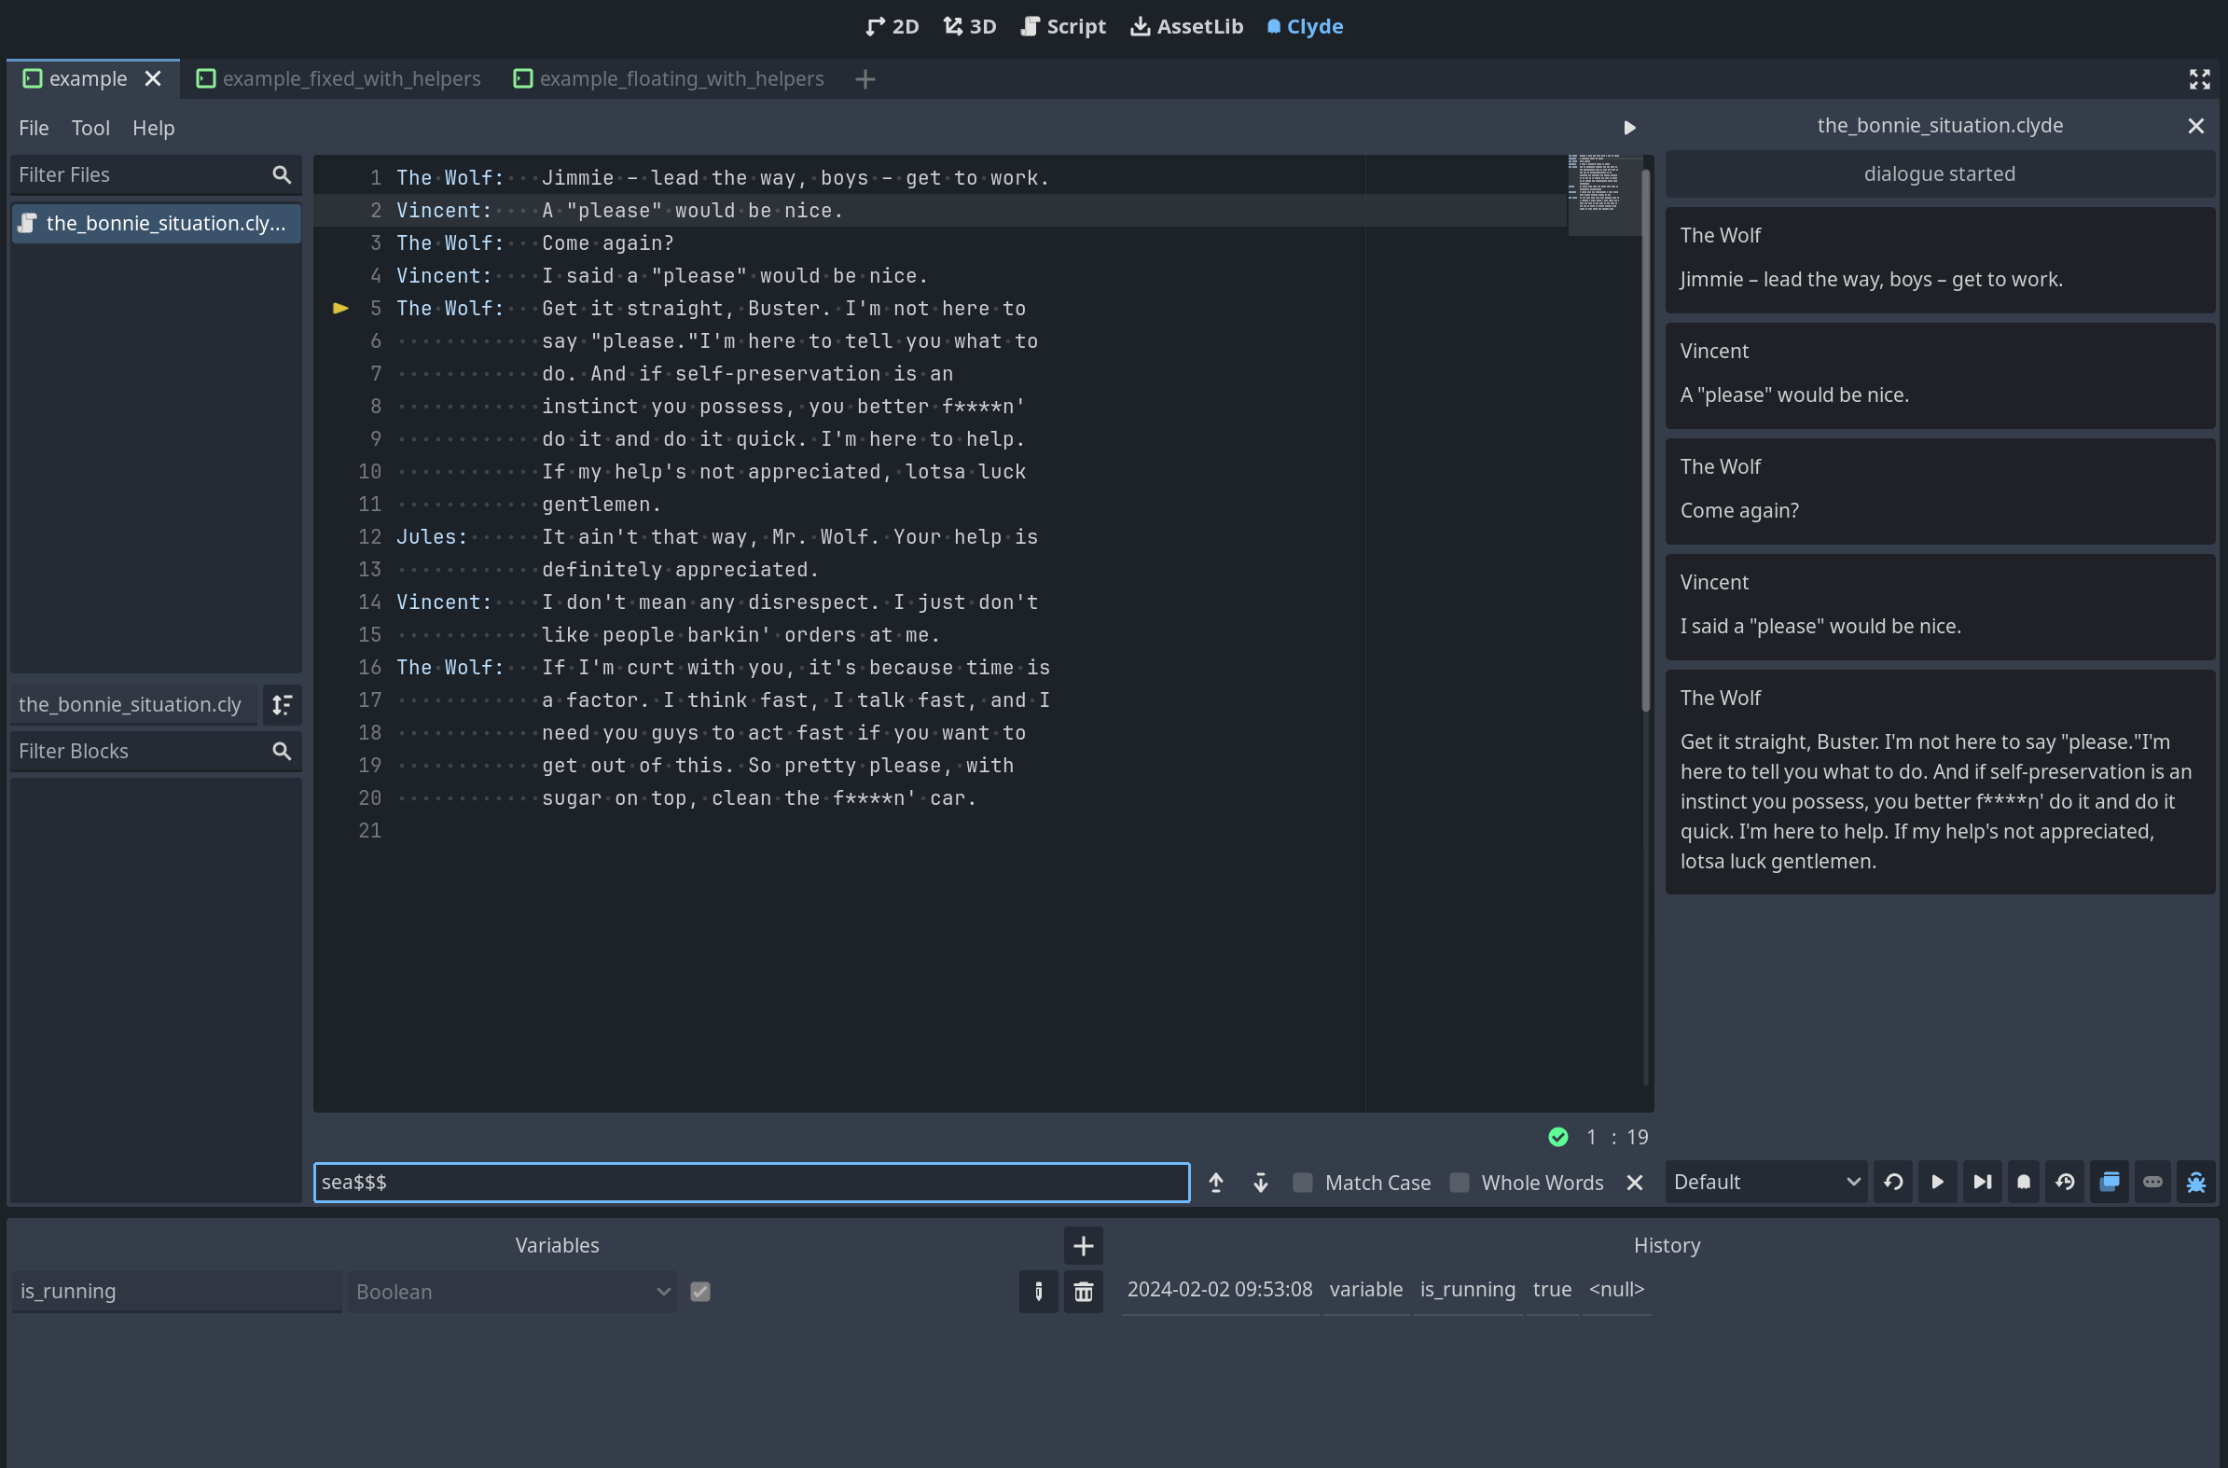
Task: Toggle the Whole Words search option
Action: tap(1460, 1182)
